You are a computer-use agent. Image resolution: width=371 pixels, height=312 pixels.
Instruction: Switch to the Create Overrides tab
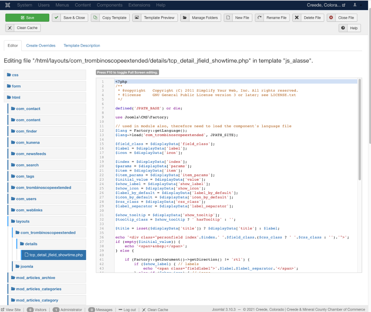tap(41, 46)
